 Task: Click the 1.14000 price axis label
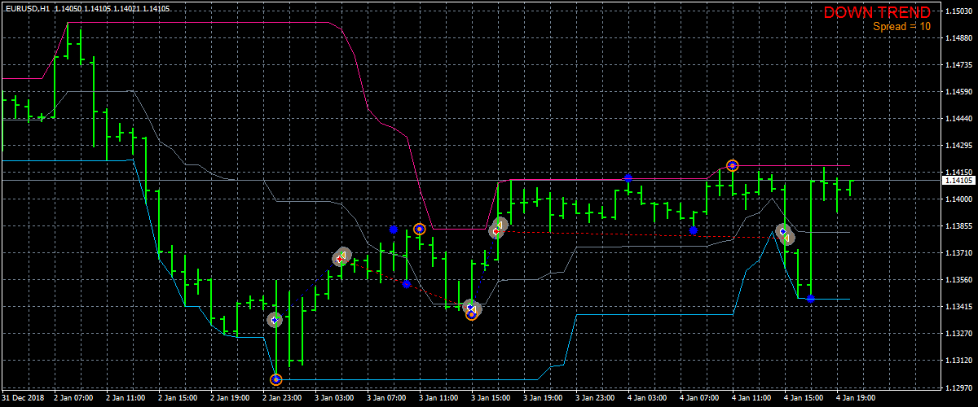coord(958,199)
